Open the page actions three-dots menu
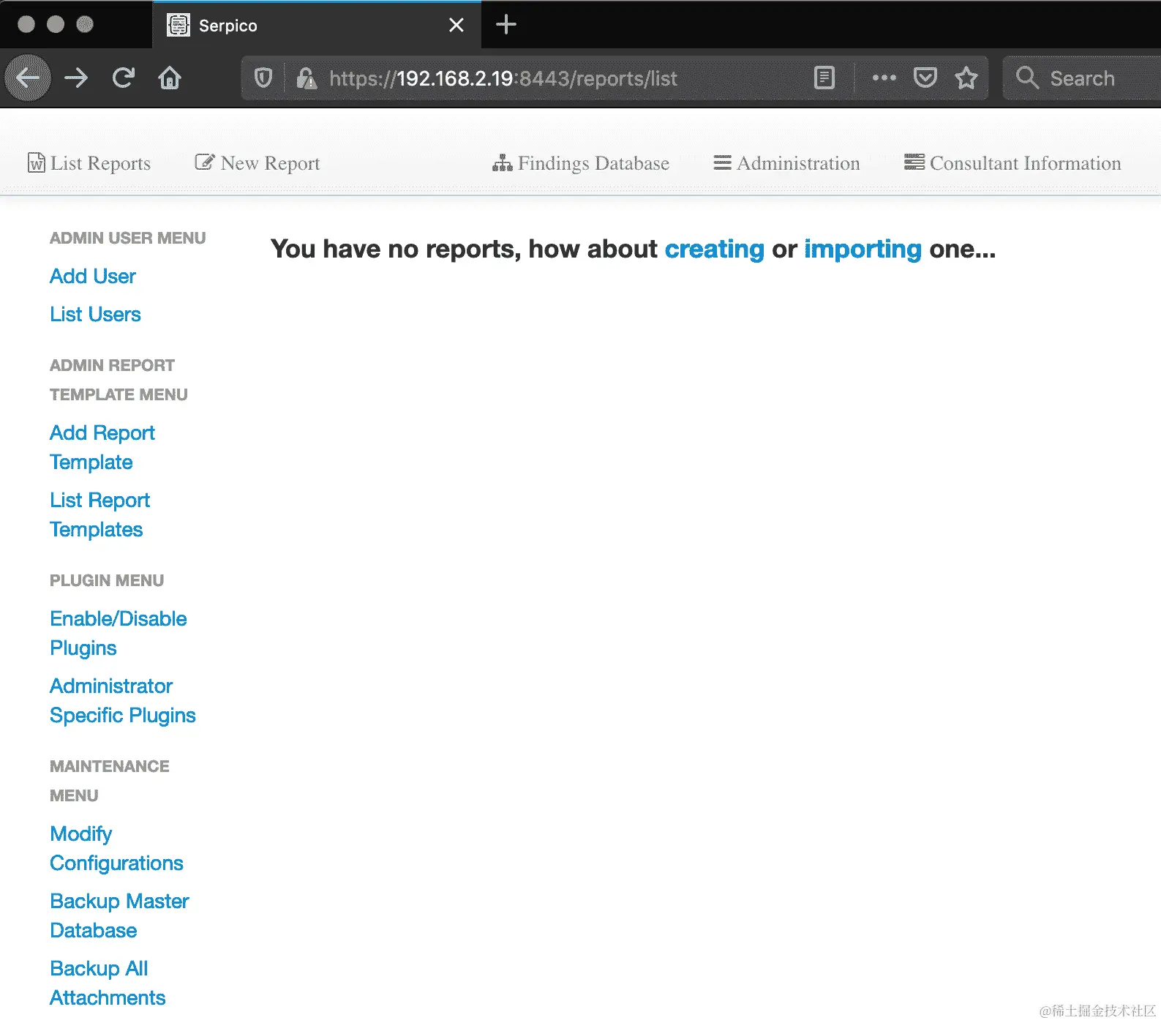 (x=884, y=78)
